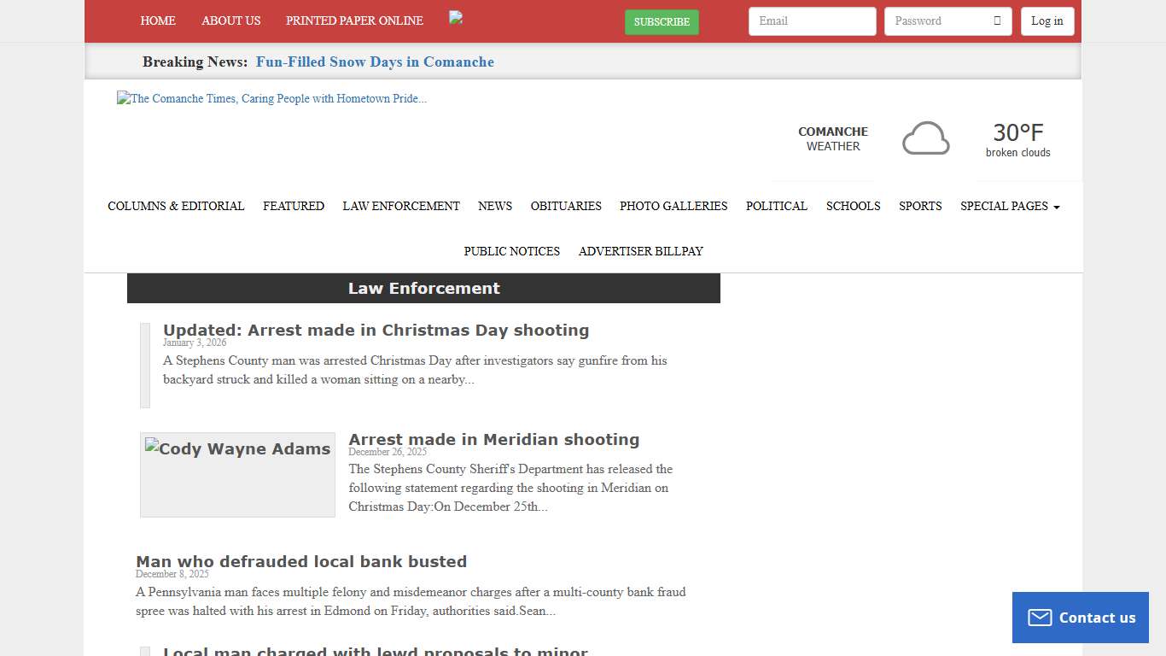Expand the Special Pages dropdown
Image resolution: width=1166 pixels, height=656 pixels.
pyautogui.click(x=1009, y=206)
